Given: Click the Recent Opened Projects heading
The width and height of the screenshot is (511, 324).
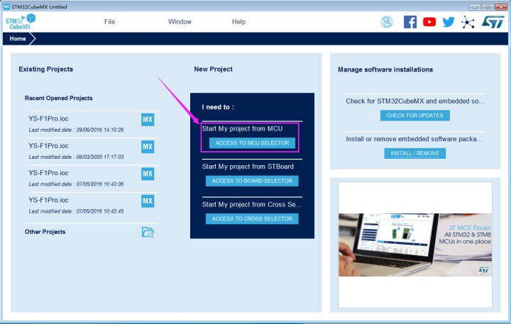Looking at the screenshot, I should click(59, 98).
